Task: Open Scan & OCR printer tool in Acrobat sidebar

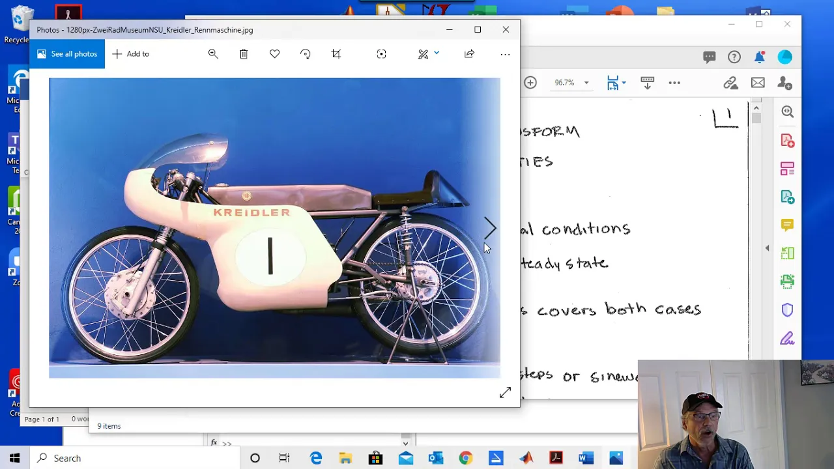Action: click(x=787, y=281)
